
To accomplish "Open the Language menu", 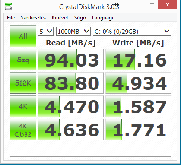I will point(103,18).
